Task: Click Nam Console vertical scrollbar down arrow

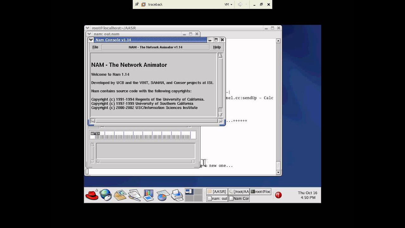Action: [220, 114]
